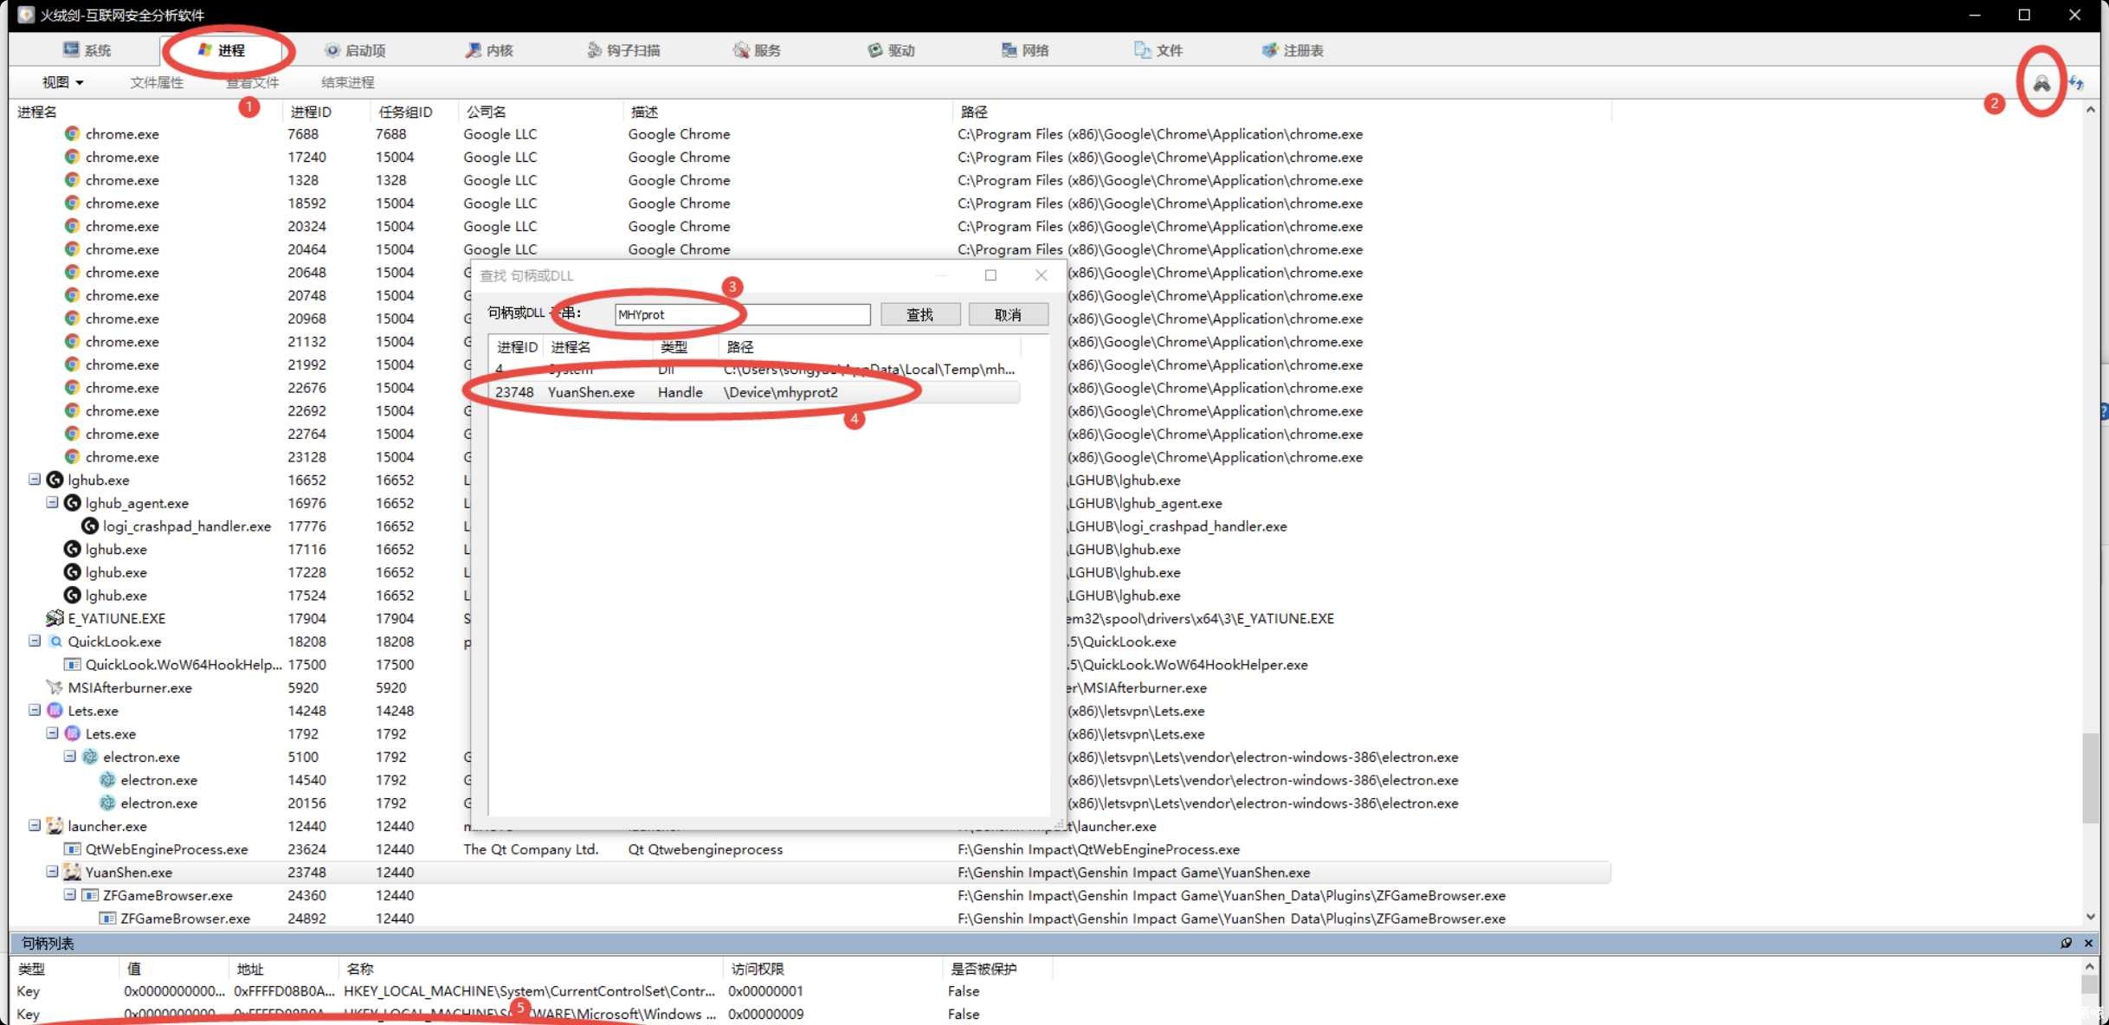Click the E_YATIUNE.EXE printer icon
The width and height of the screenshot is (2109, 1025).
(55, 618)
